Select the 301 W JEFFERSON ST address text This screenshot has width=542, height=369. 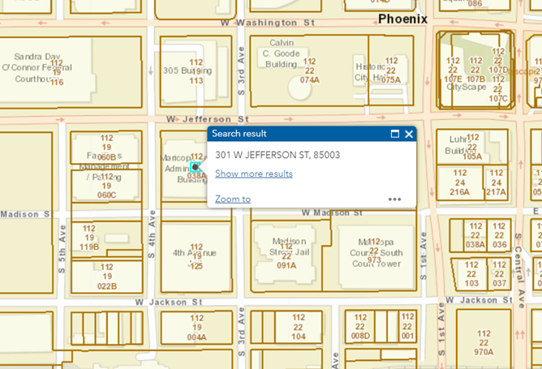[277, 155]
